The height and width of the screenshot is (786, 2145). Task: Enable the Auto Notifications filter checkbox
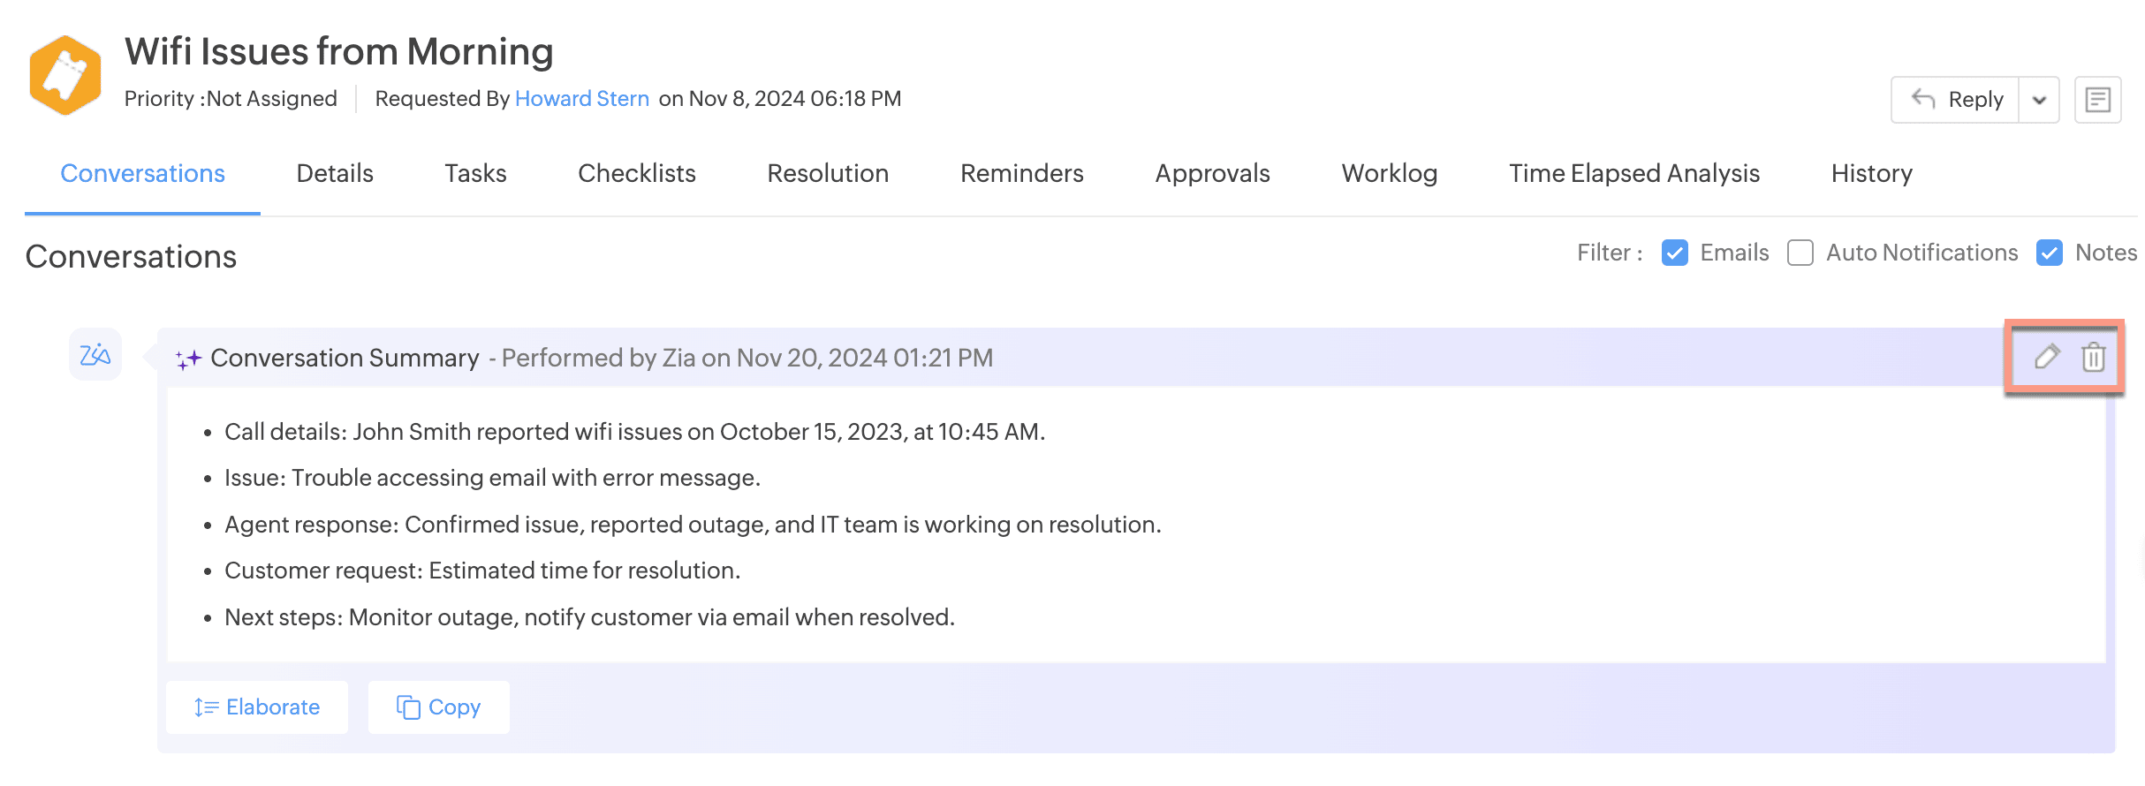[1800, 253]
